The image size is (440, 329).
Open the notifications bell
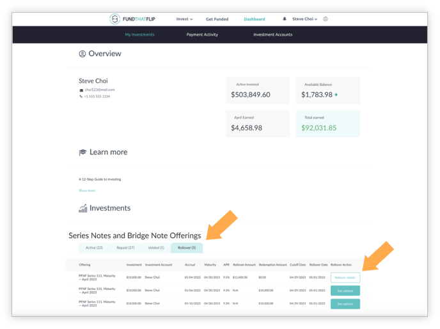tap(285, 19)
